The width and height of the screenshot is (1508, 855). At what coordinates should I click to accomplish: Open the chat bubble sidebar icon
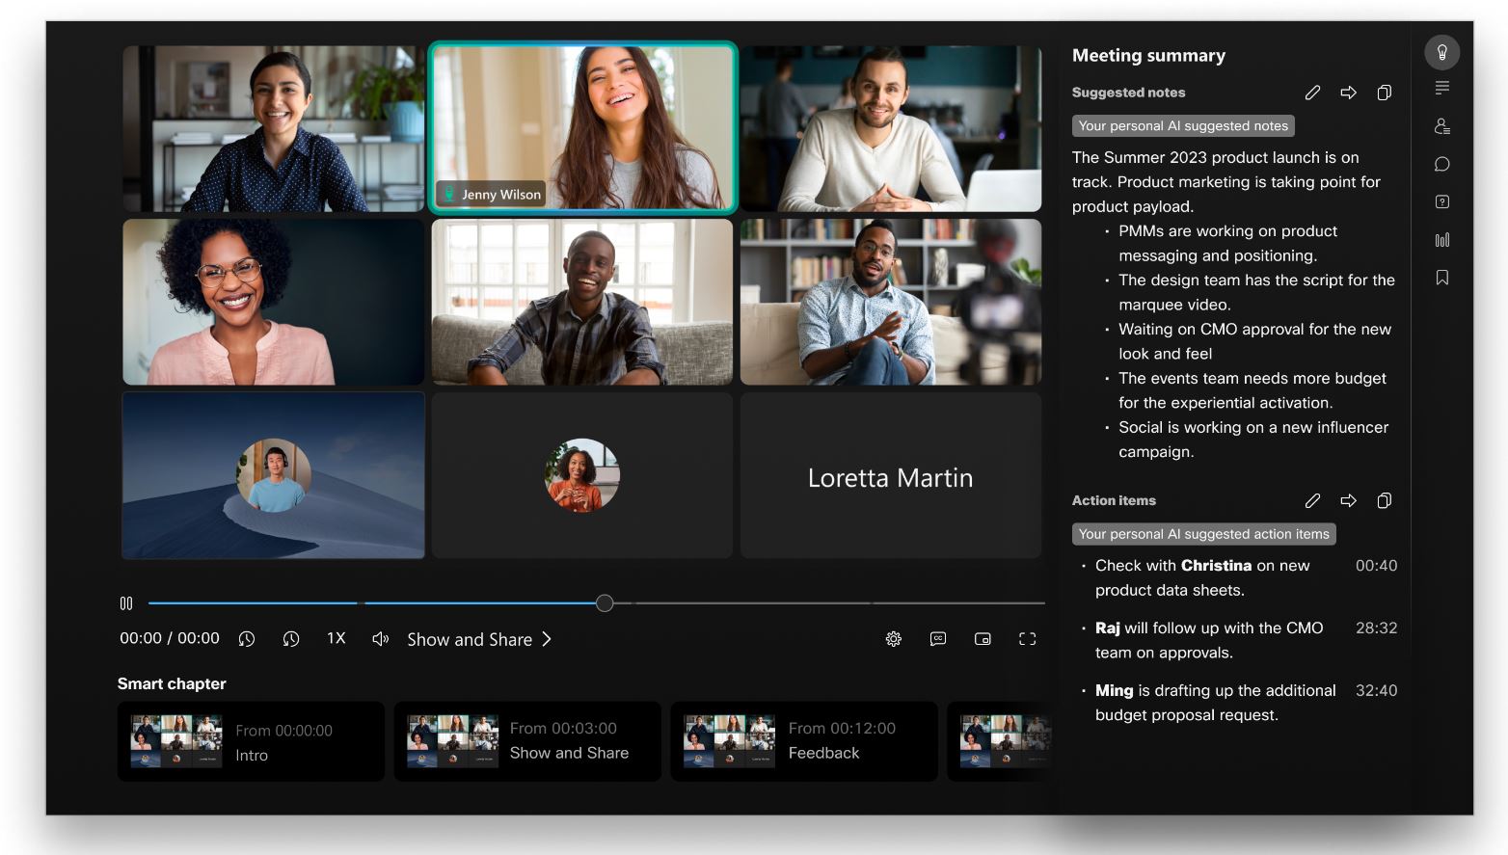pyautogui.click(x=1441, y=164)
